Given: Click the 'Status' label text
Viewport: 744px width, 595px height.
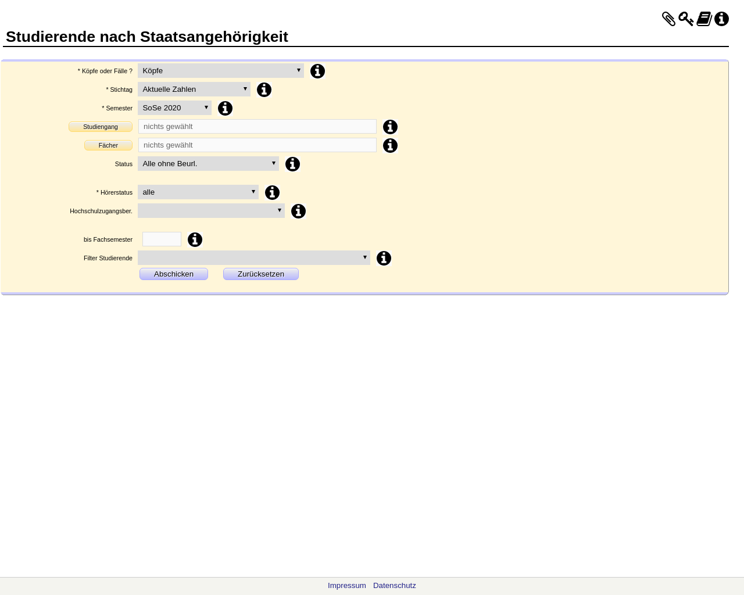Looking at the screenshot, I should point(124,164).
